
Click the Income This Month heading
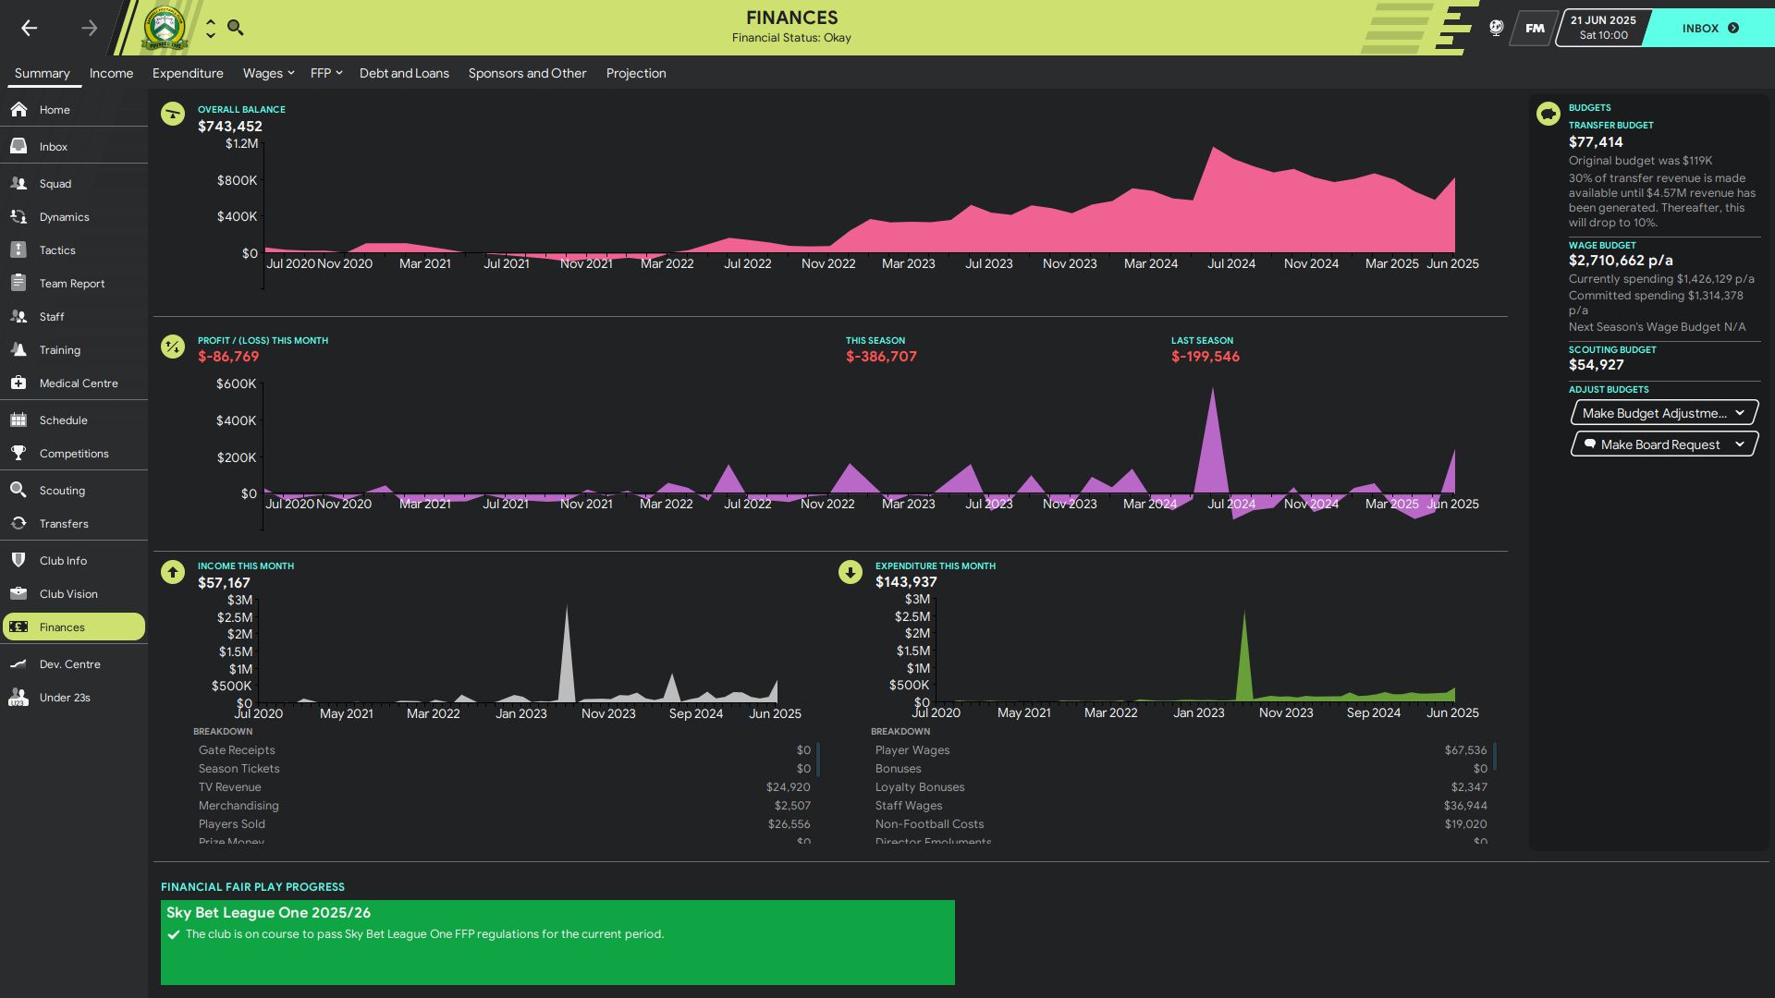[x=246, y=566]
